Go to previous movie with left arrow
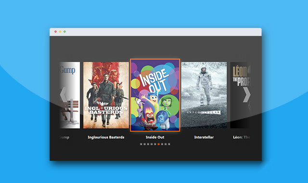The image size is (308, 183). [x=63, y=95]
